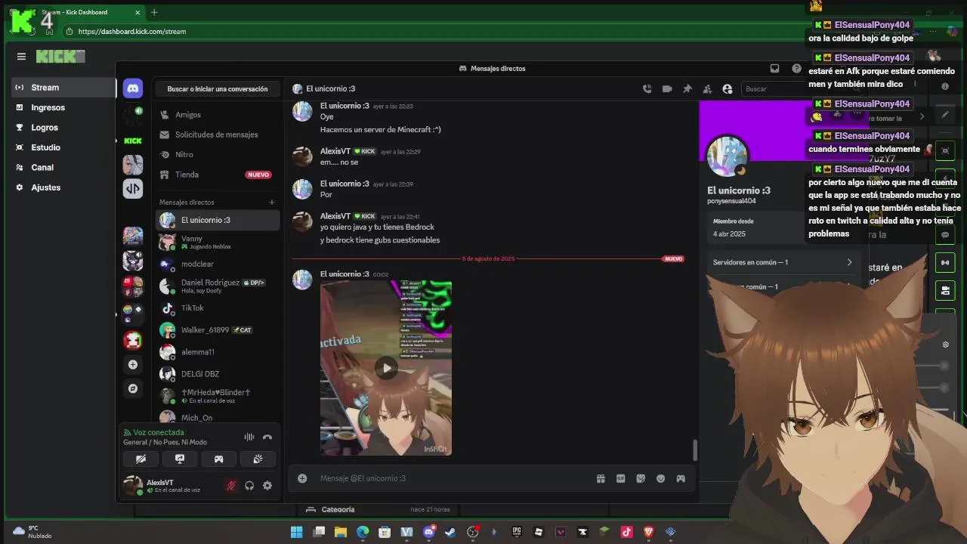Toggle headphones deafen in Discord user panel
Image resolution: width=967 pixels, height=544 pixels.
click(x=249, y=486)
